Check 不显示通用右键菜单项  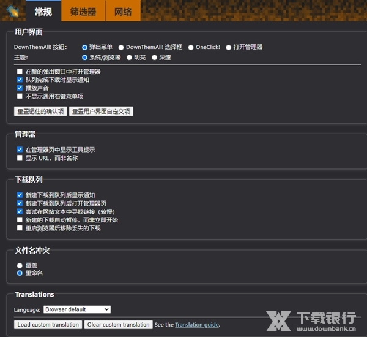[20, 96]
